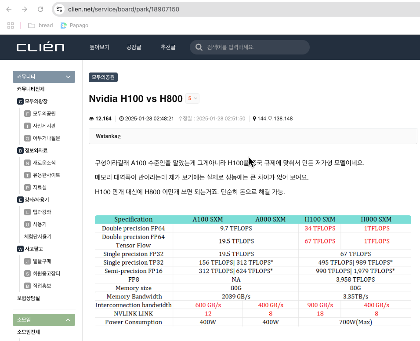Image resolution: width=420 pixels, height=341 pixels.
Task: Open site information icon in address bar
Action: pyautogui.click(x=59, y=9)
